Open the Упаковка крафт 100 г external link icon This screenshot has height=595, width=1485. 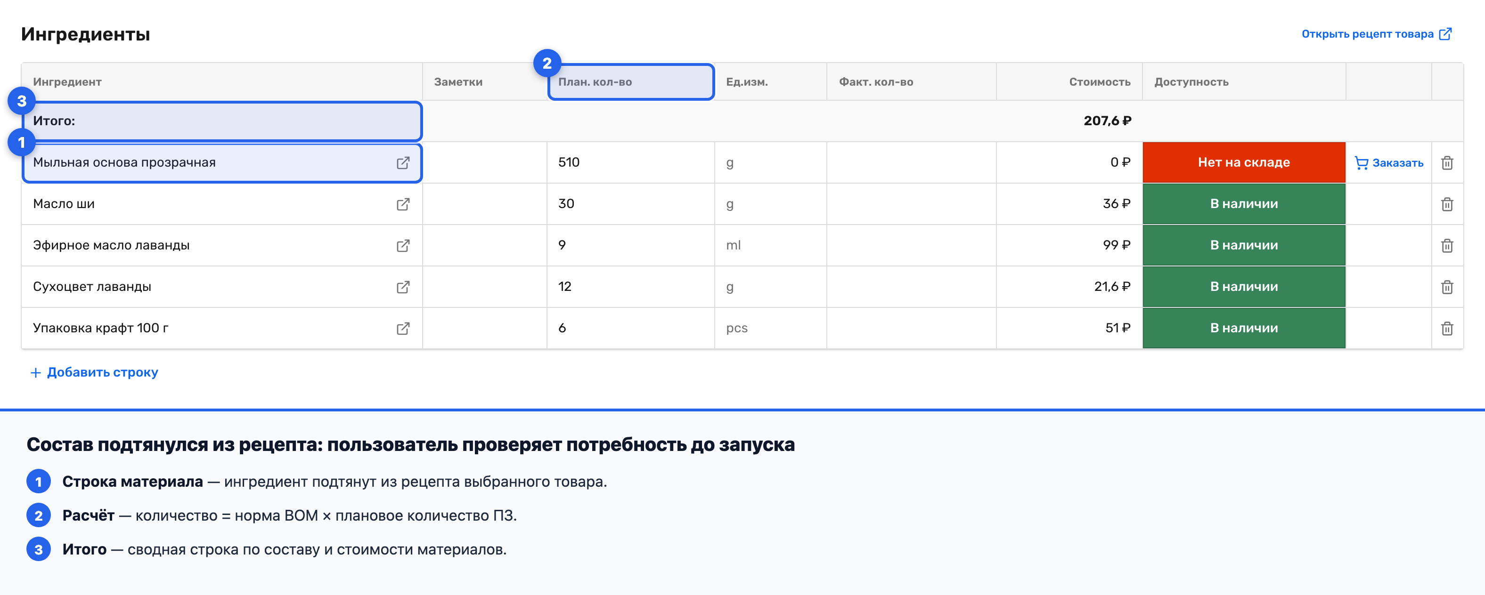coord(403,329)
